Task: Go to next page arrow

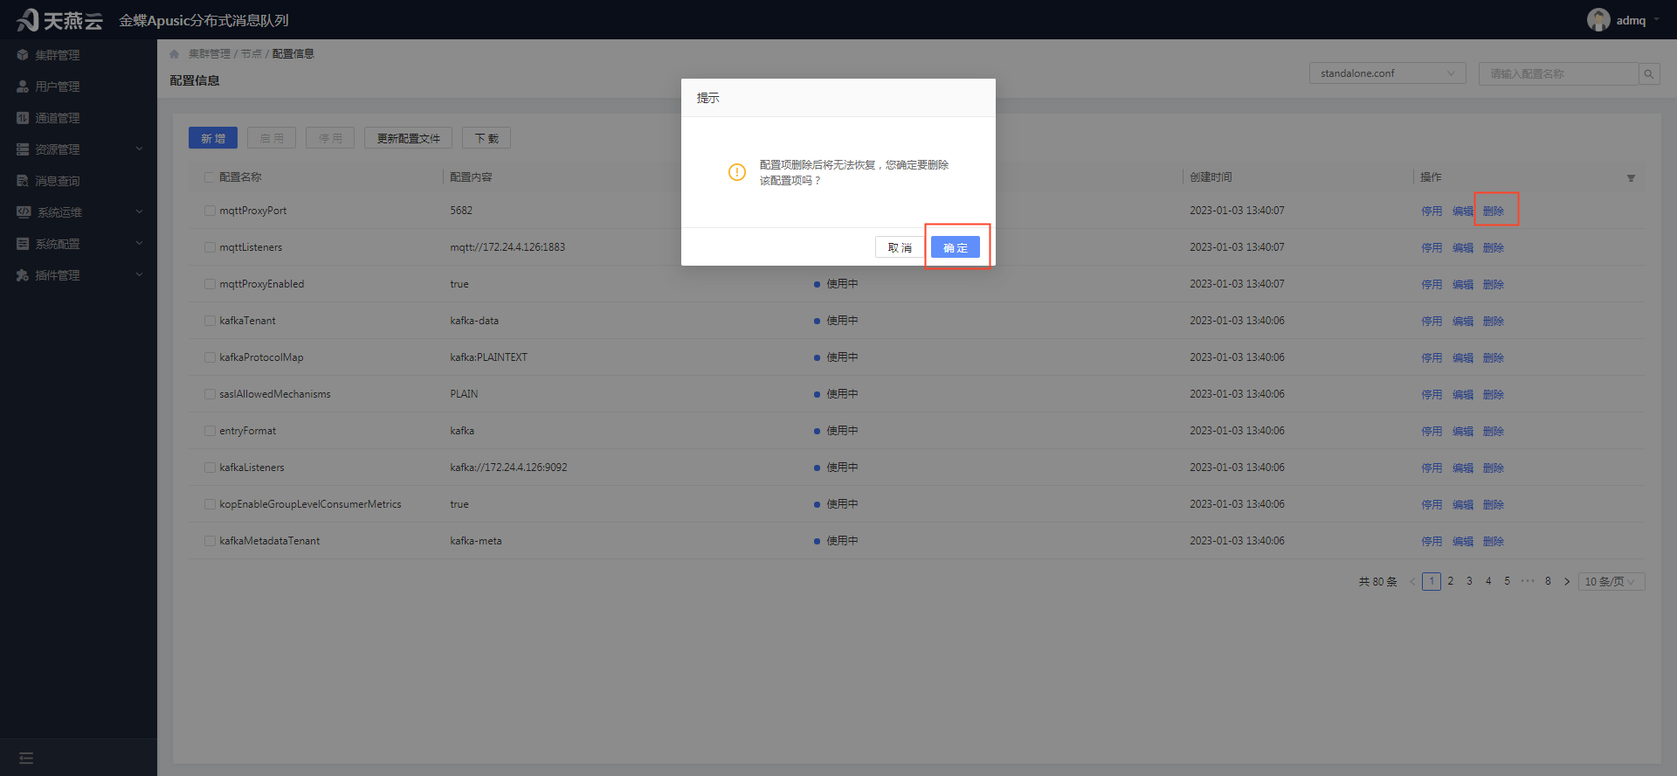Action: click(x=1567, y=582)
